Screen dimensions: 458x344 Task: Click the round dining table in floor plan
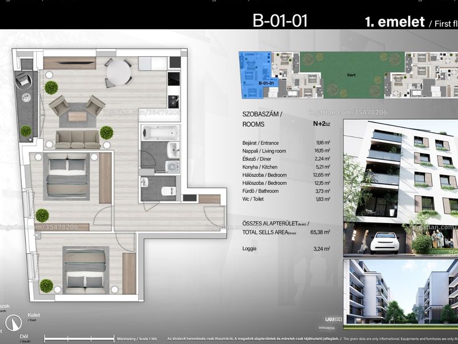pos(119,73)
